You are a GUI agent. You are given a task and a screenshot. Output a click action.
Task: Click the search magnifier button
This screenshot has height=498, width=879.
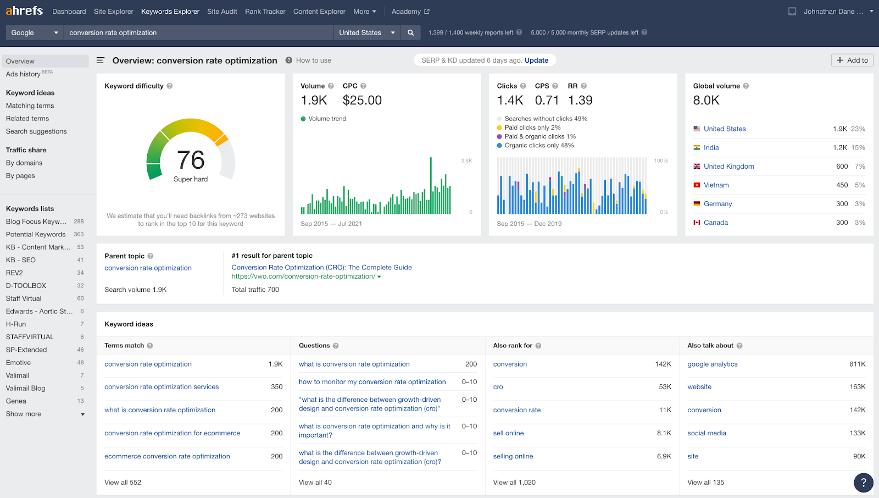(x=410, y=32)
